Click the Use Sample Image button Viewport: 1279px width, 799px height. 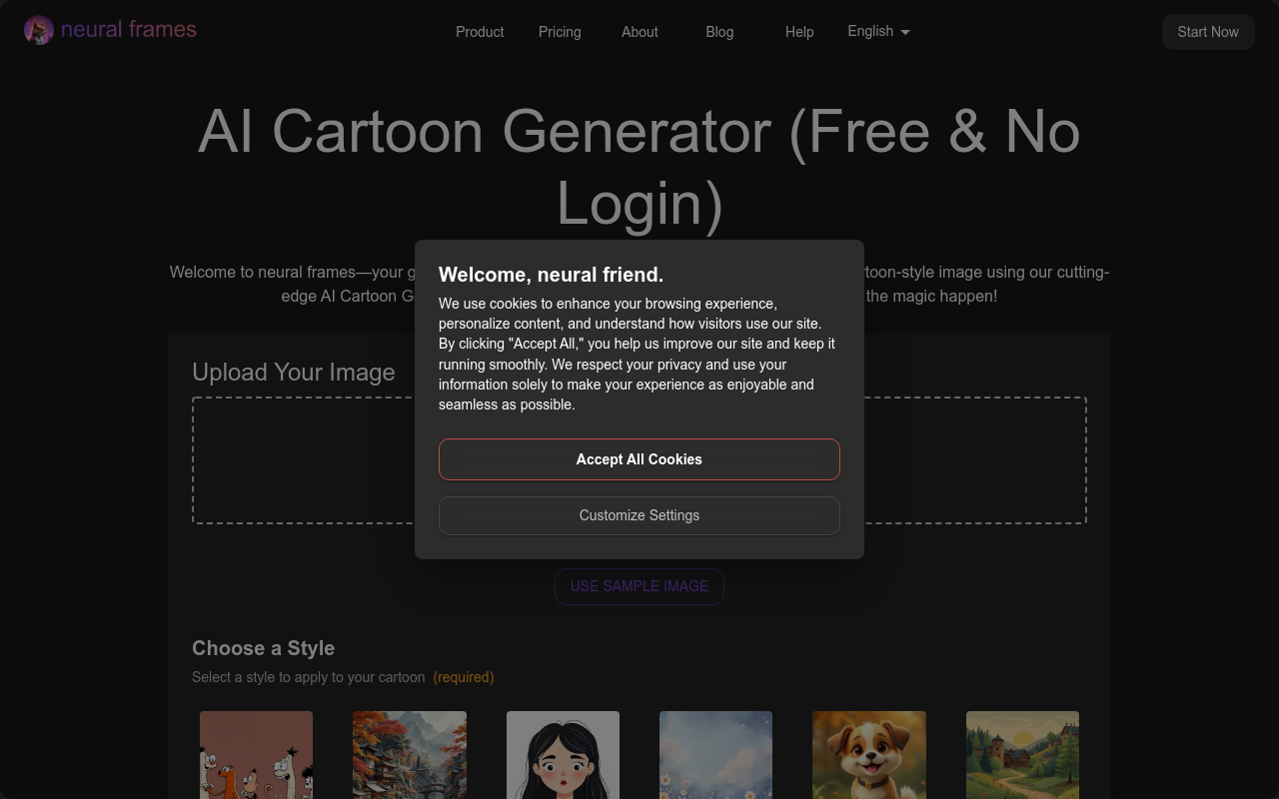(639, 586)
